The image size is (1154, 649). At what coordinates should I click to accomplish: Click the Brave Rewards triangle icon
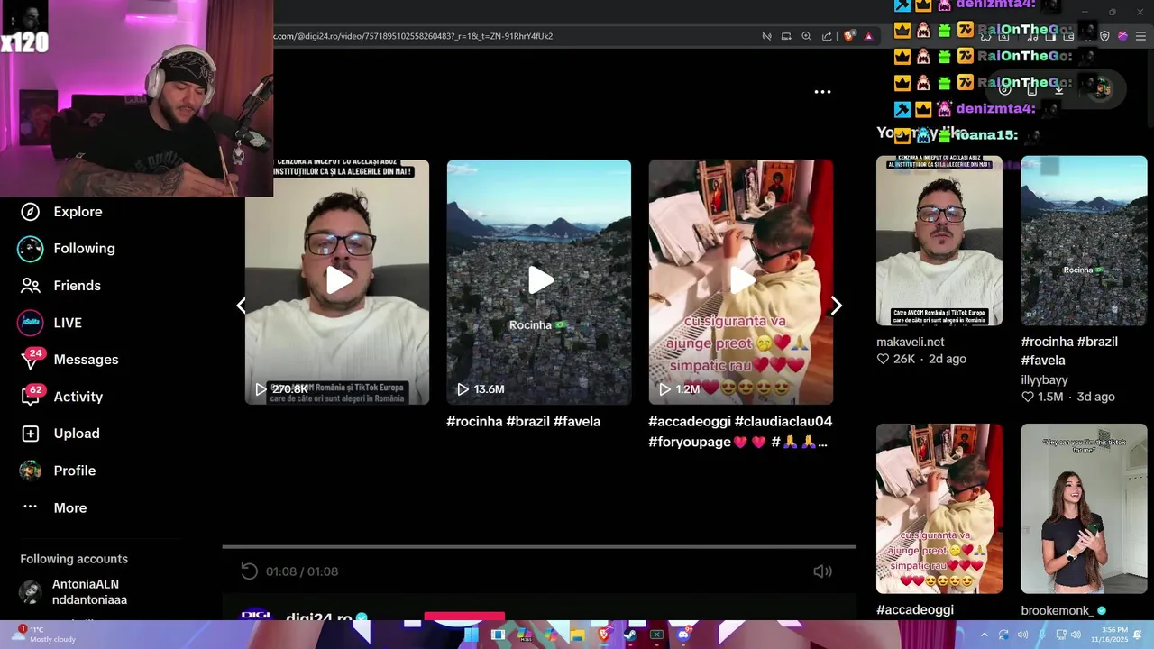pos(868,36)
